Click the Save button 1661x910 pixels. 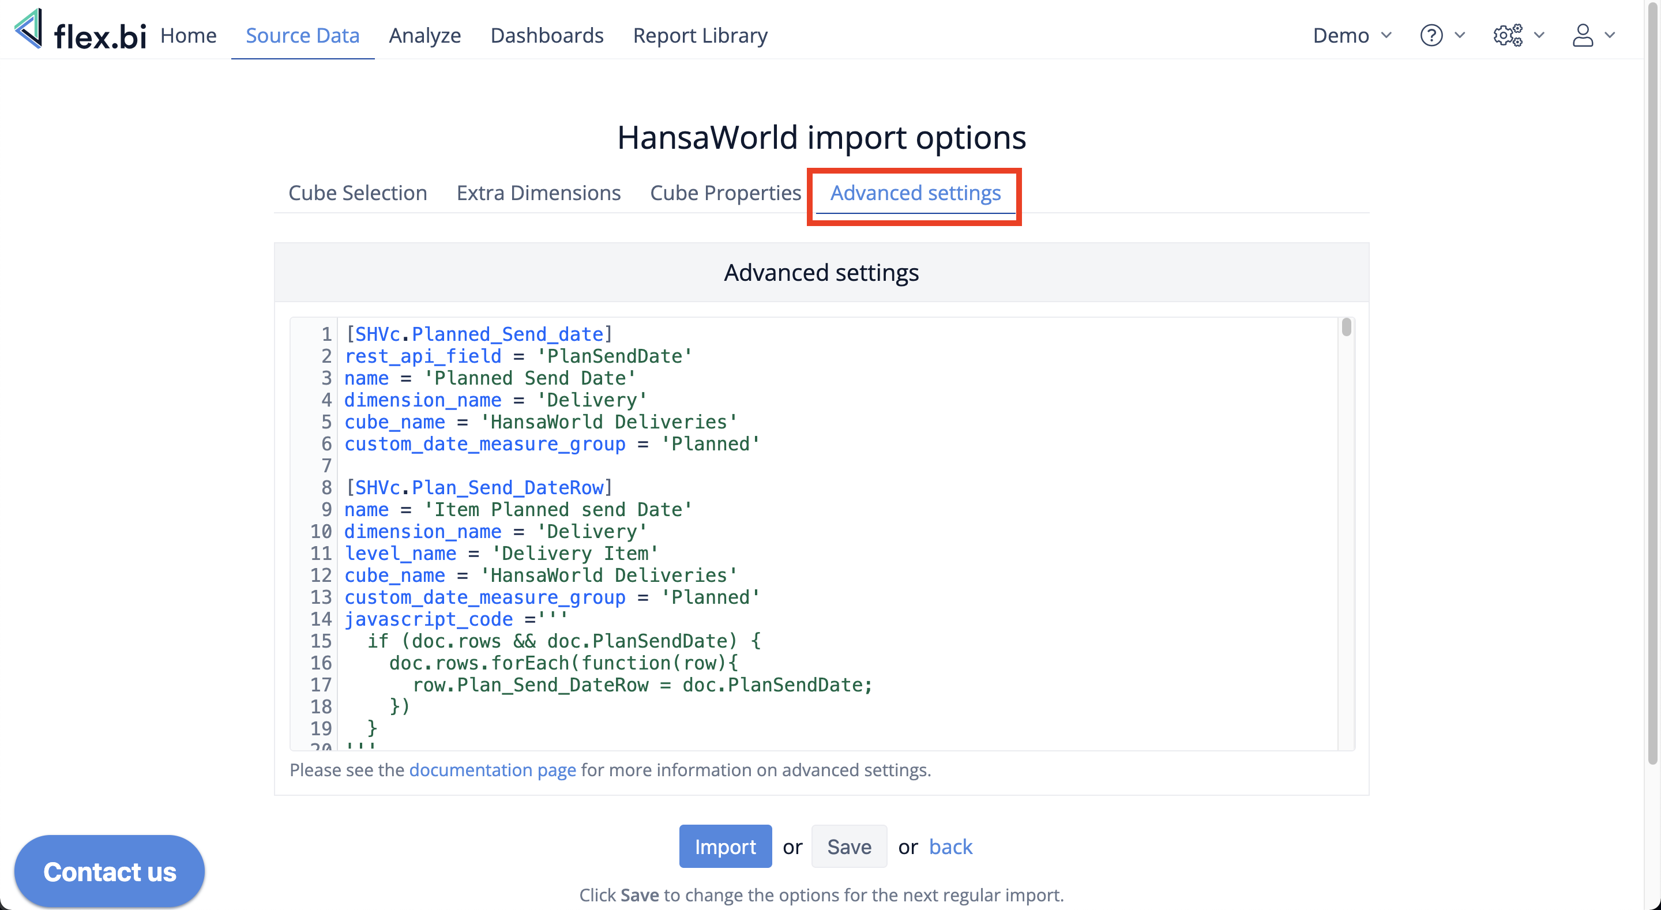click(848, 846)
